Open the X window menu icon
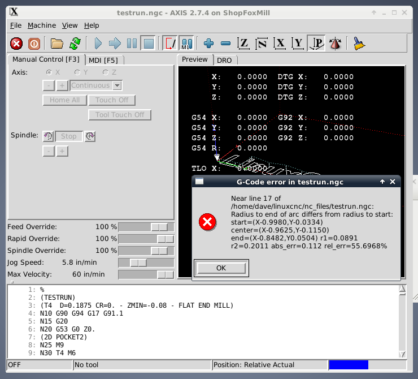The width and height of the screenshot is (418, 379). click(14, 12)
